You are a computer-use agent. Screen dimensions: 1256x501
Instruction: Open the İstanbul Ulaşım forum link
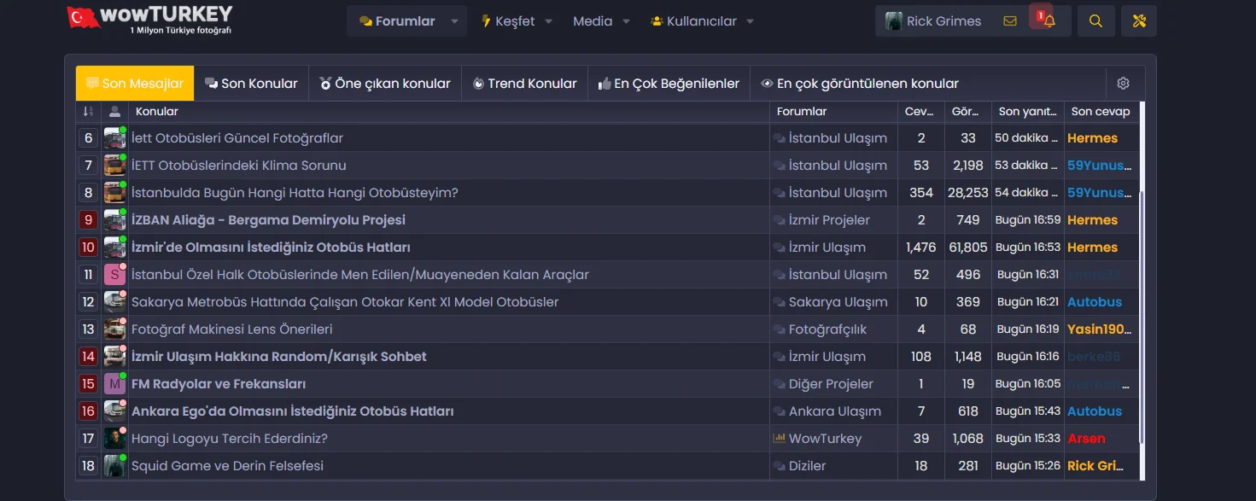click(839, 137)
